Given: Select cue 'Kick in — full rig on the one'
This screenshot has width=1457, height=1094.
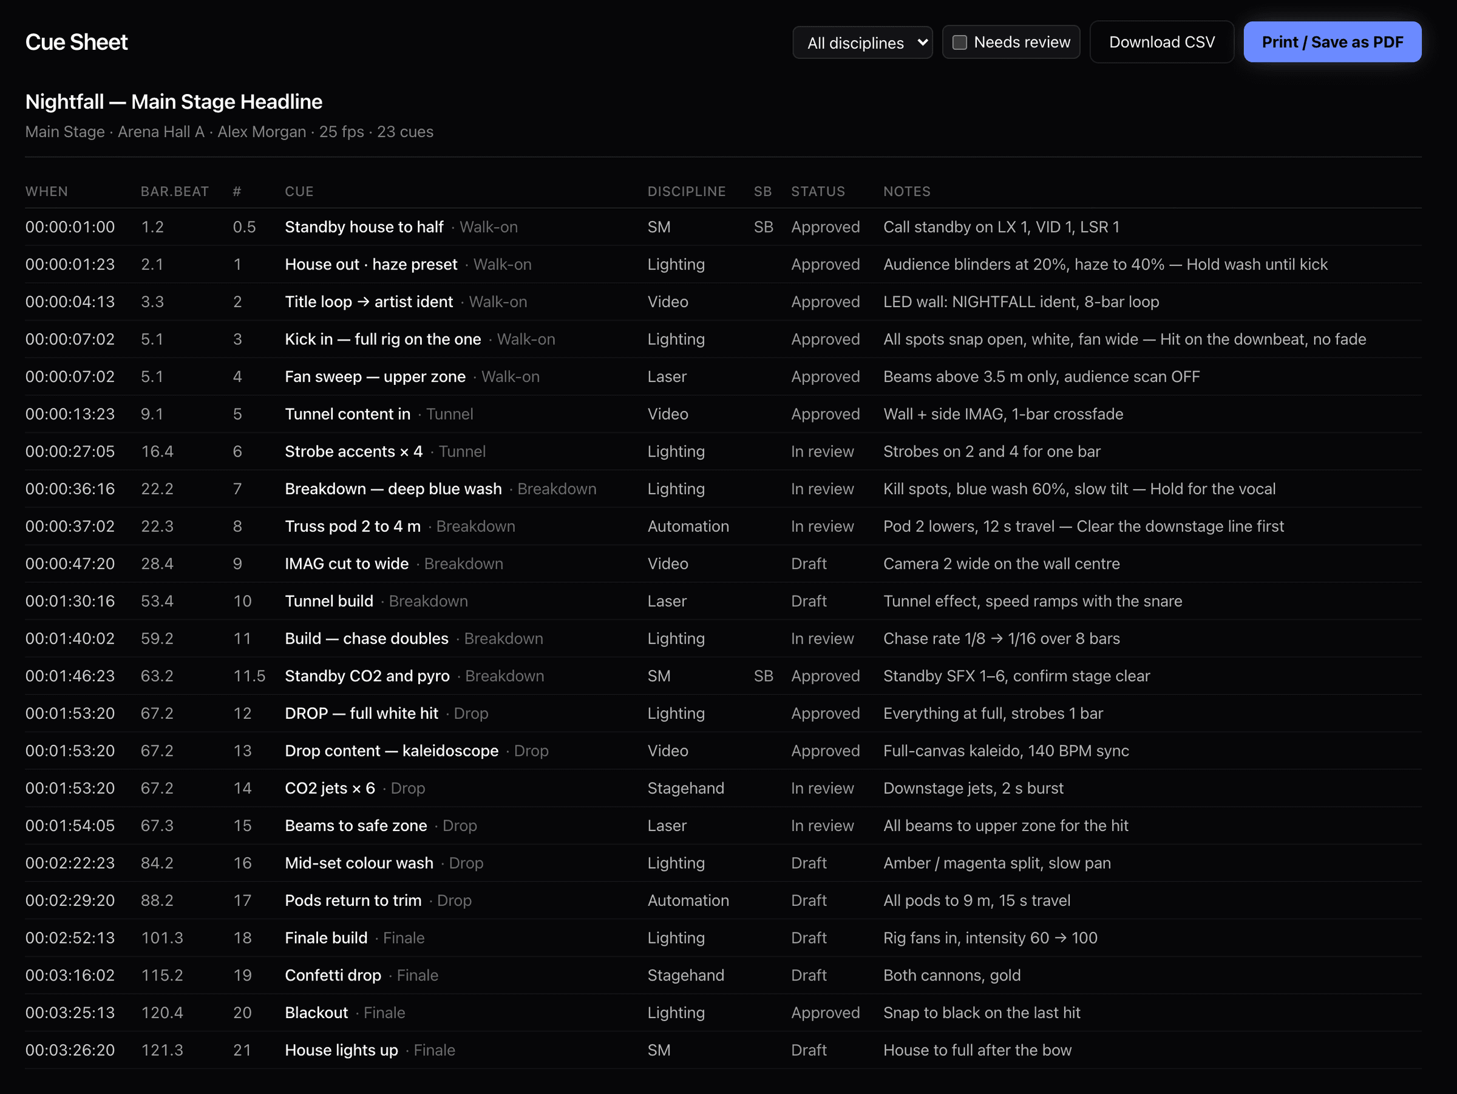Looking at the screenshot, I should (x=382, y=339).
